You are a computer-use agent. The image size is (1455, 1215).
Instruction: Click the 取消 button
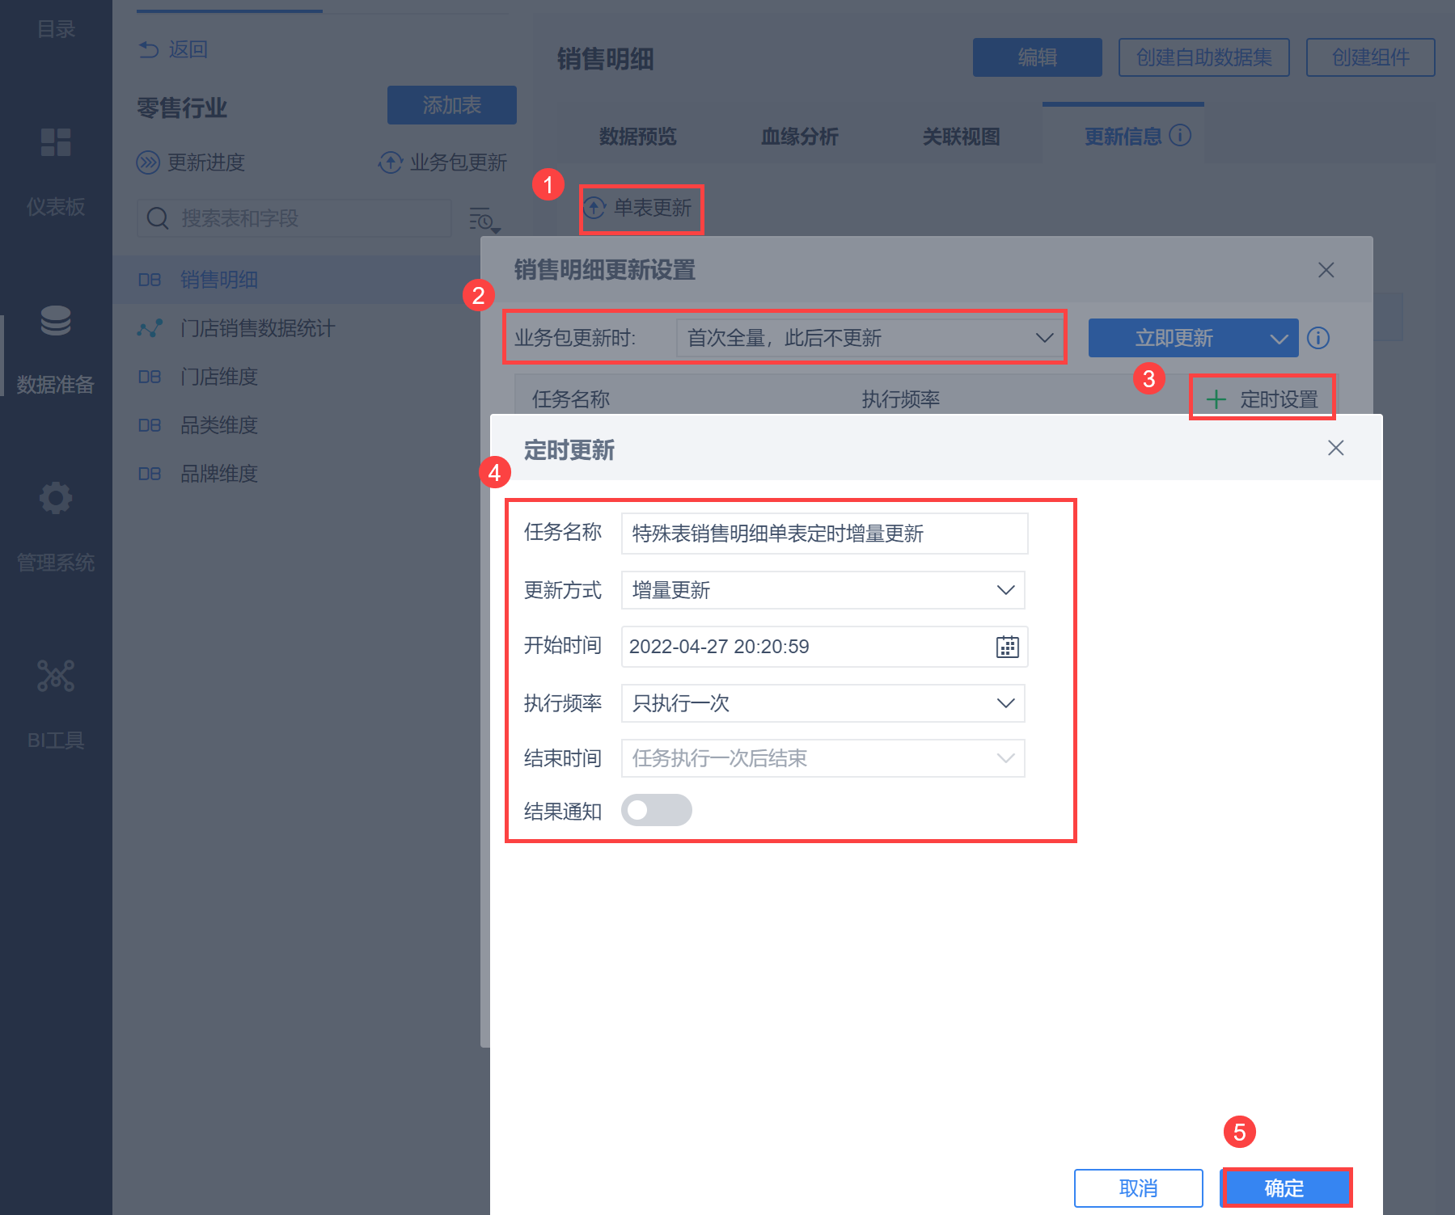tap(1138, 1188)
